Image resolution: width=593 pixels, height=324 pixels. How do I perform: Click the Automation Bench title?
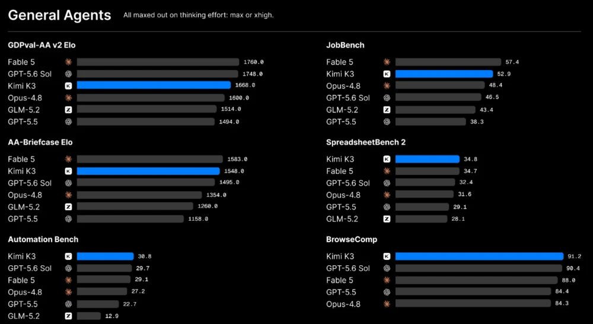point(43,239)
